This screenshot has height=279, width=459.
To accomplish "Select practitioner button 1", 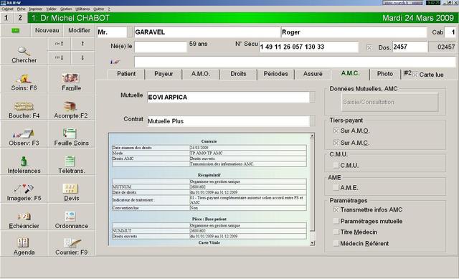I will [6, 18].
